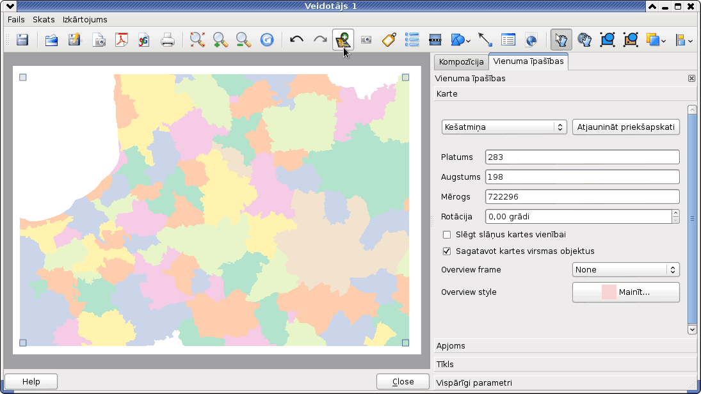Click the Rotācija spin box field

[578, 217]
